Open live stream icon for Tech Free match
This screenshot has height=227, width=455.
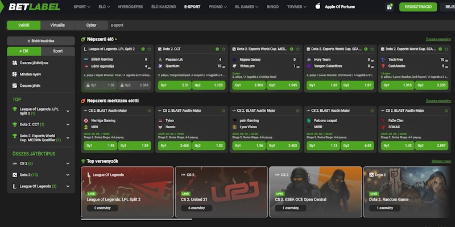click(x=440, y=49)
